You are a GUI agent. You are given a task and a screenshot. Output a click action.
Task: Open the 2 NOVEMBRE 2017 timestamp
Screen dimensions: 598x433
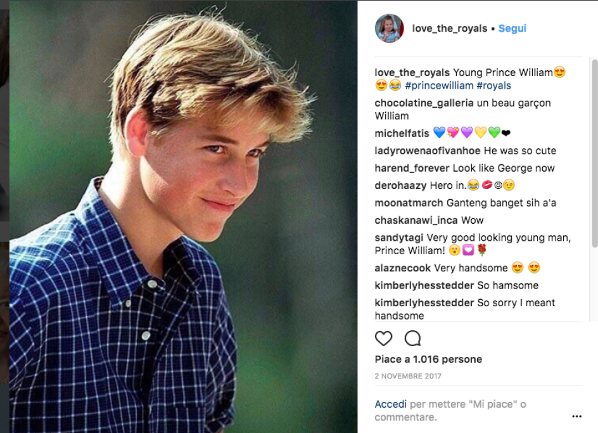pyautogui.click(x=408, y=376)
